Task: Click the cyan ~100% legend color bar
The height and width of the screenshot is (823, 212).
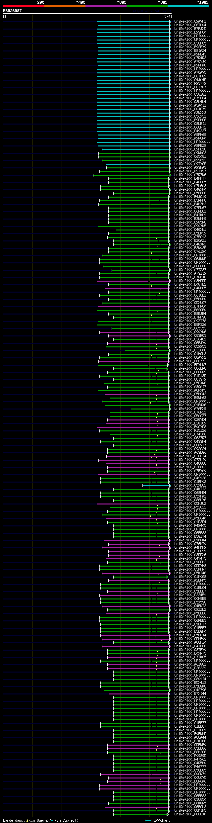Action: point(188,6)
